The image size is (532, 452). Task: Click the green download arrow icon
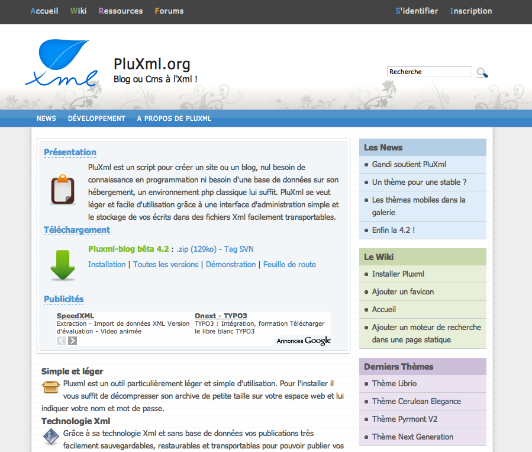(x=63, y=265)
